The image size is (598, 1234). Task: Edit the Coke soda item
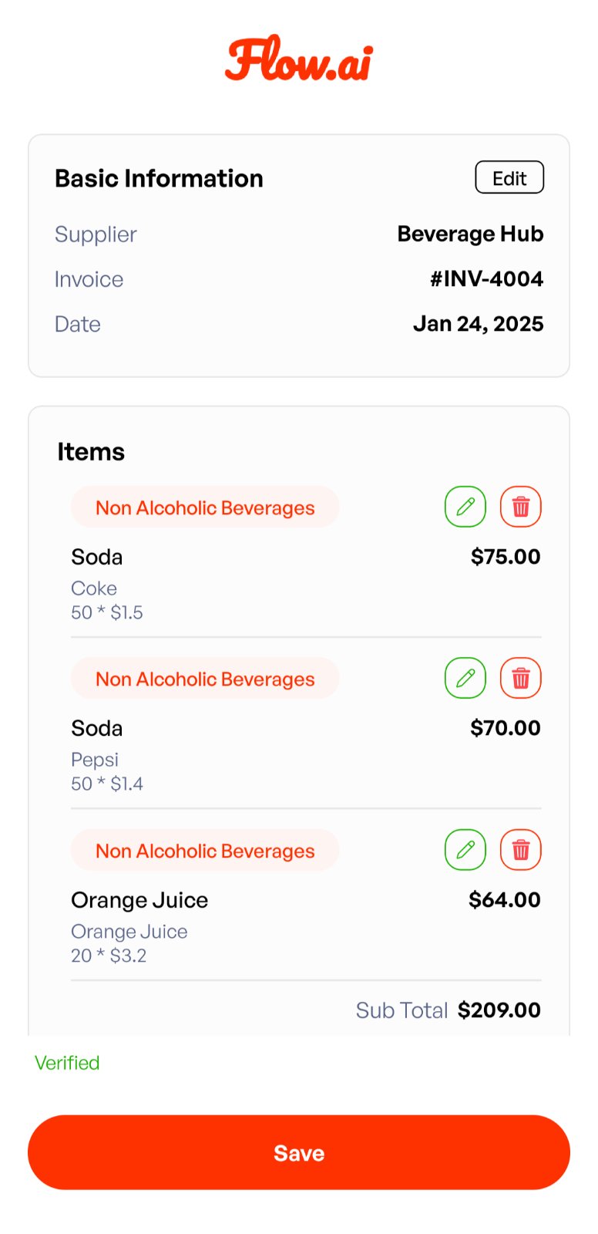pos(465,507)
